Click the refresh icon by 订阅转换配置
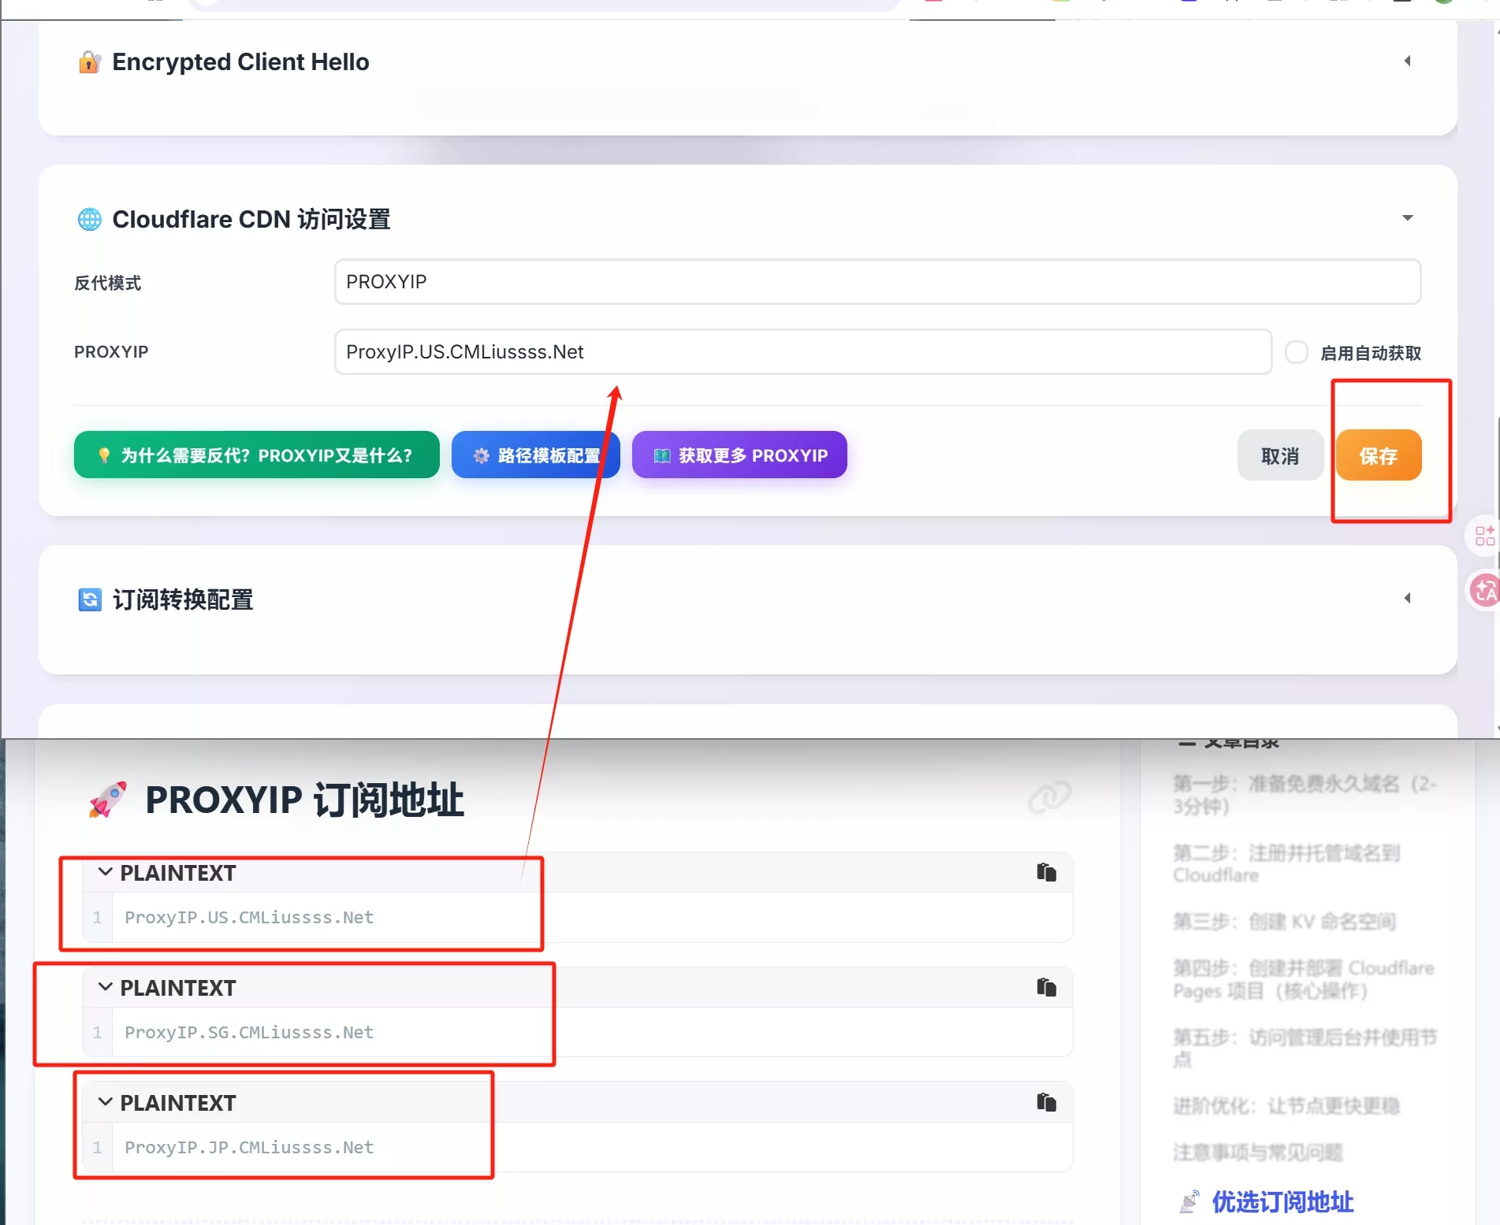The image size is (1500, 1225). click(x=90, y=600)
